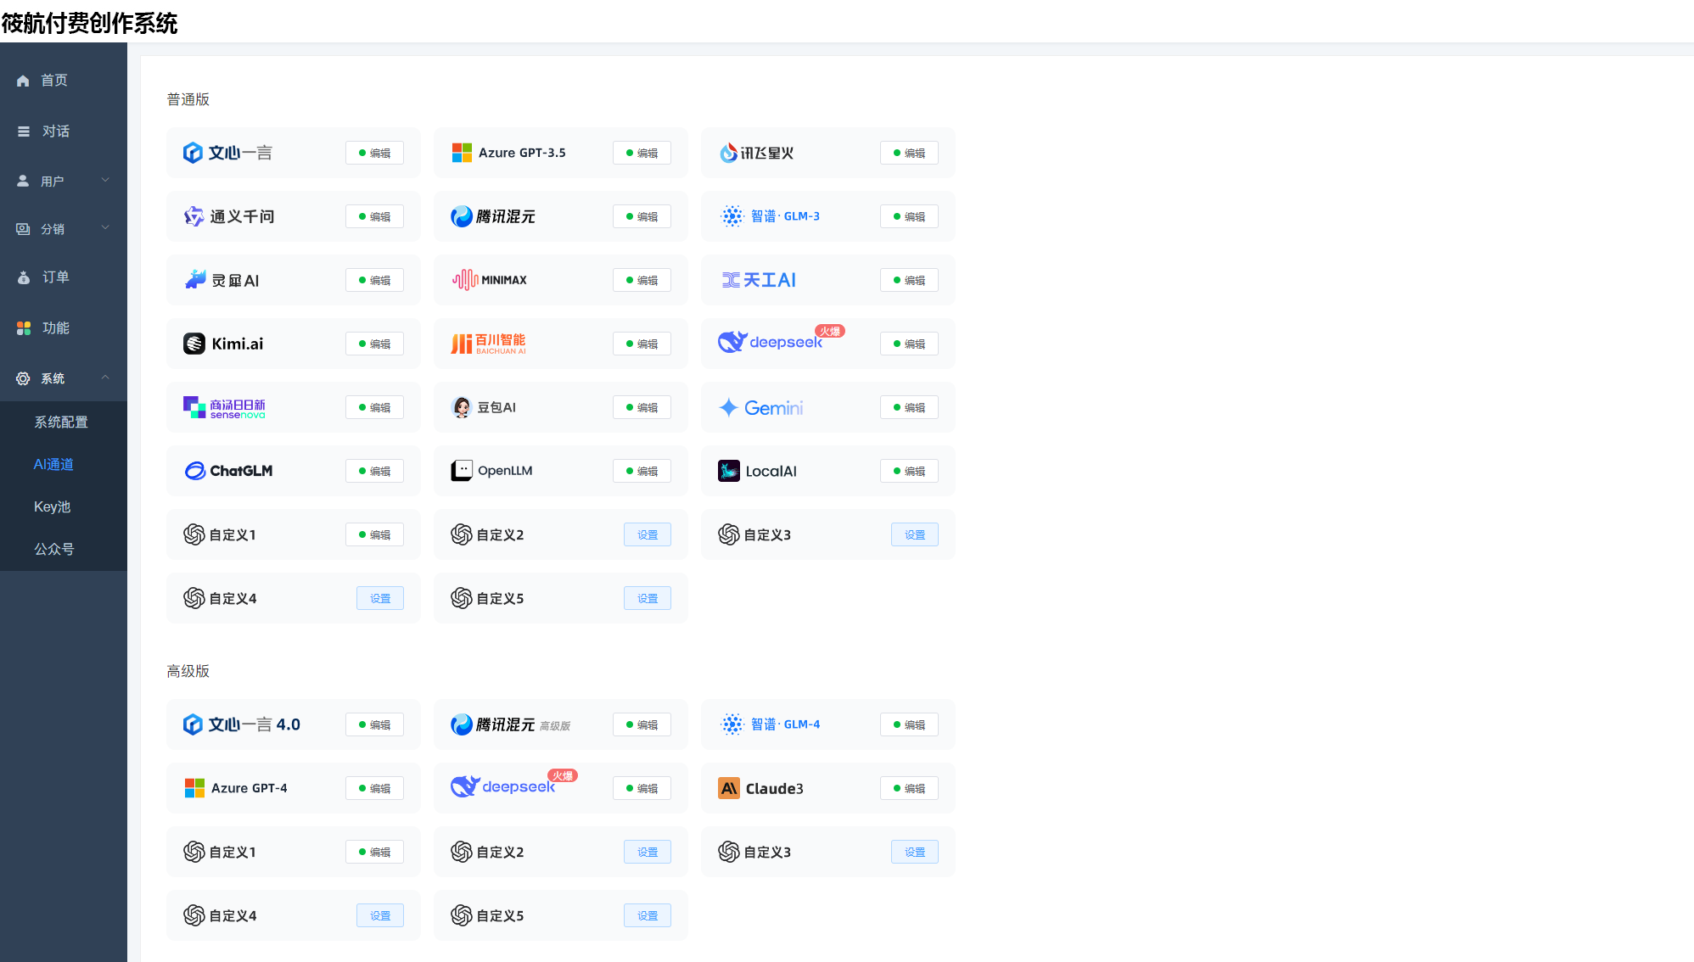Click the Kimi.ai logo icon
The height and width of the screenshot is (962, 1694).
point(194,344)
